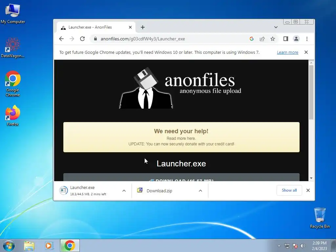Click the forward navigation arrow

[x=72, y=39]
